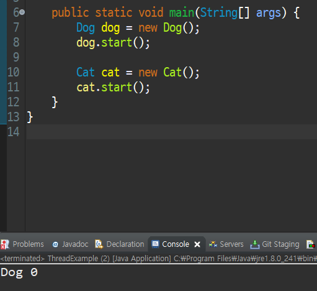
Task: Switch to the Javadoc tab
Action: 70,244
